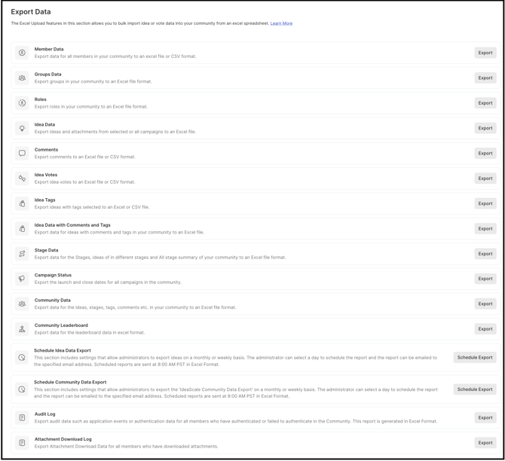Export the Attachment Download Log
The image size is (505, 461).
(485, 443)
